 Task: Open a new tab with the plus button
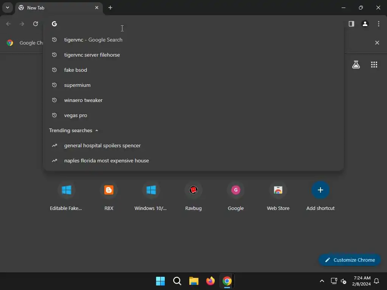coord(110,8)
